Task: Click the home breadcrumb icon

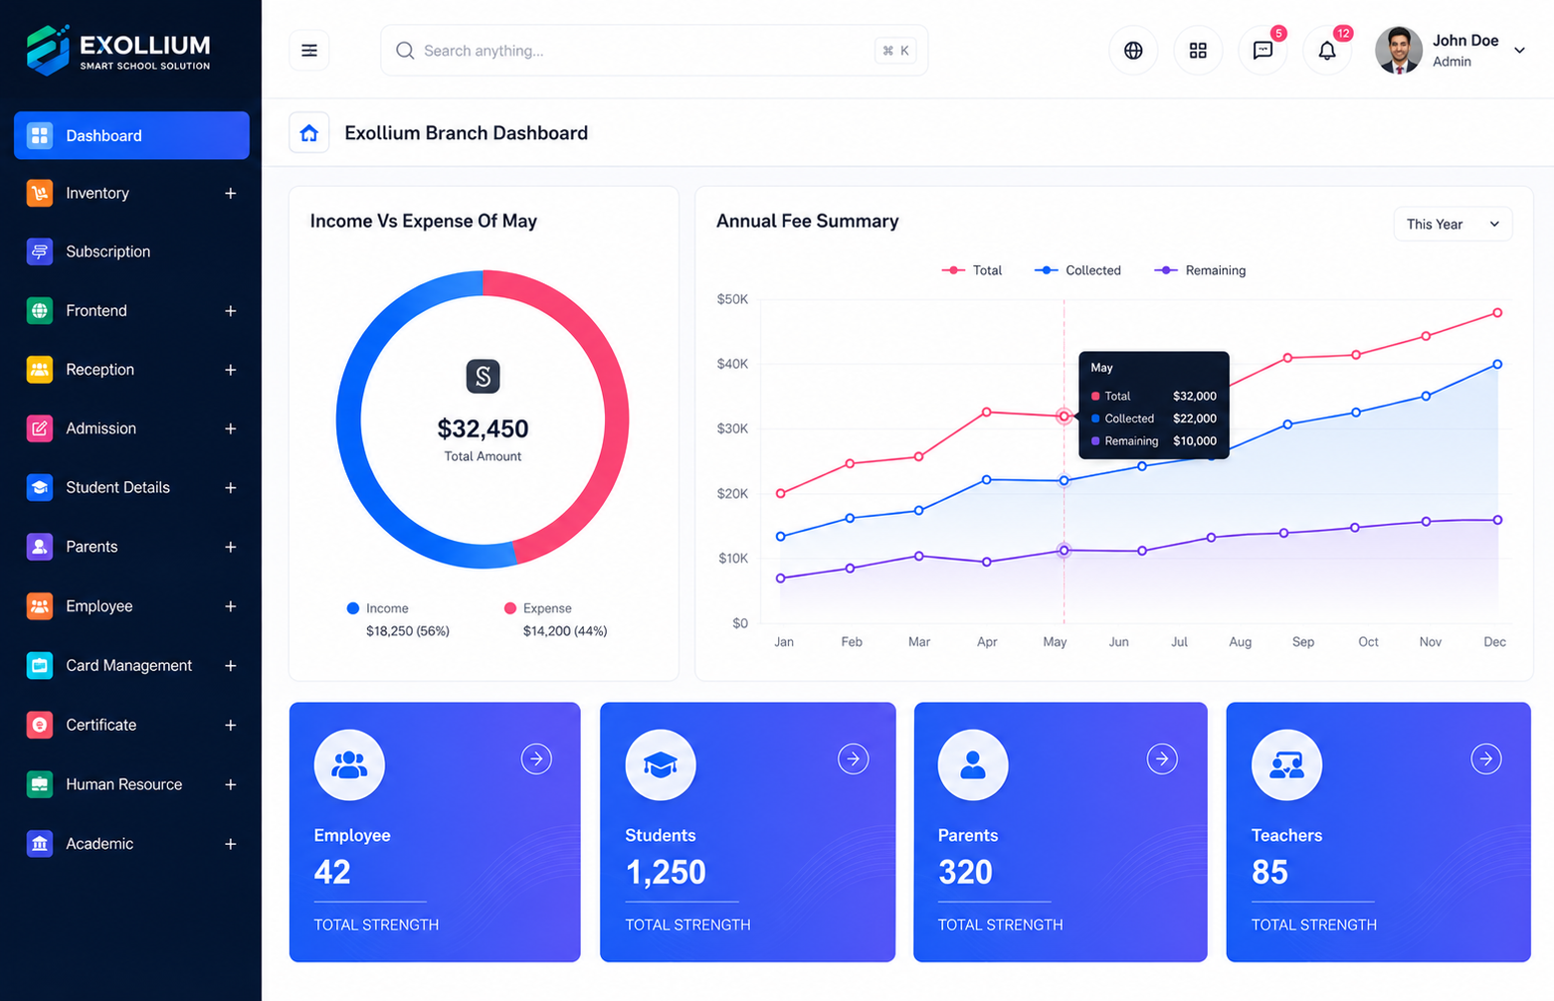Action: [309, 133]
